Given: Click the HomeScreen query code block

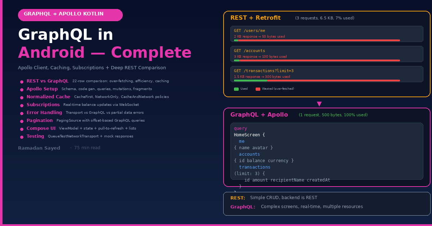Looking at the screenshot, I should pyautogui.click(x=327, y=151).
